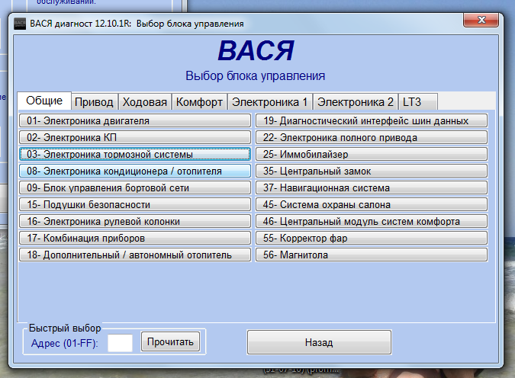Select the Электроника 2 tab
This screenshot has height=378, width=515.
(356, 102)
